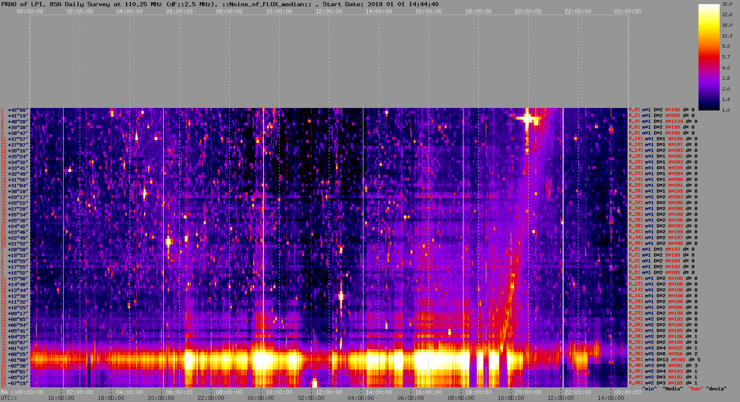Click the R_34 row showing m=3 D=4
This screenshot has width=740, height=402.
pyautogui.click(x=663, y=348)
